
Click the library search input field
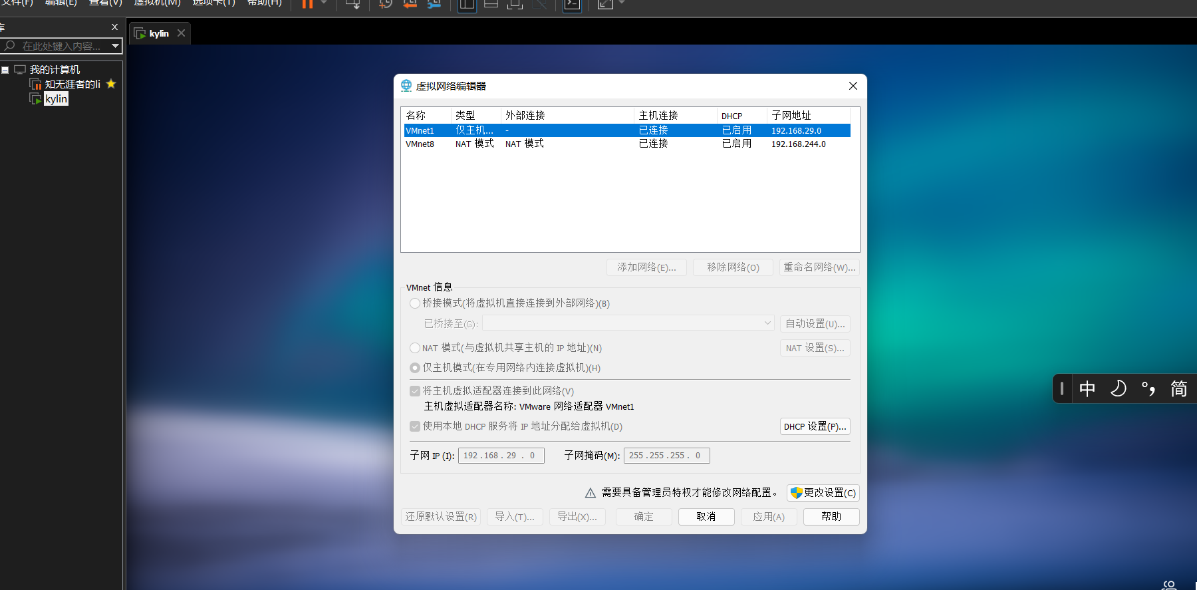(x=61, y=46)
